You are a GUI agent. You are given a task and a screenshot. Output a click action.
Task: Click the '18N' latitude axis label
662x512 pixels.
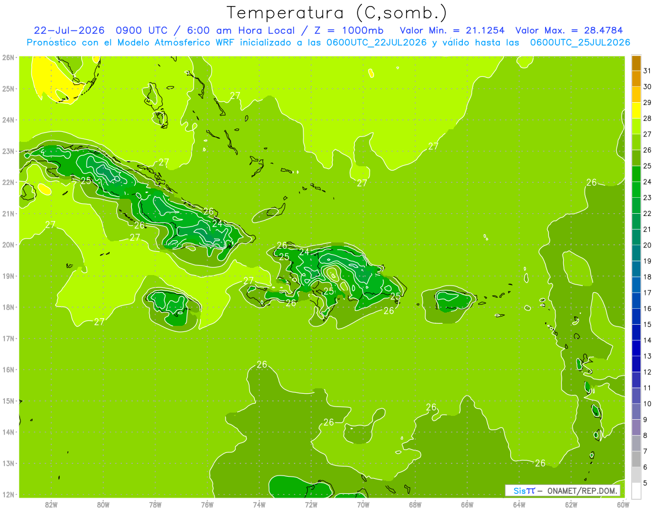(8, 307)
